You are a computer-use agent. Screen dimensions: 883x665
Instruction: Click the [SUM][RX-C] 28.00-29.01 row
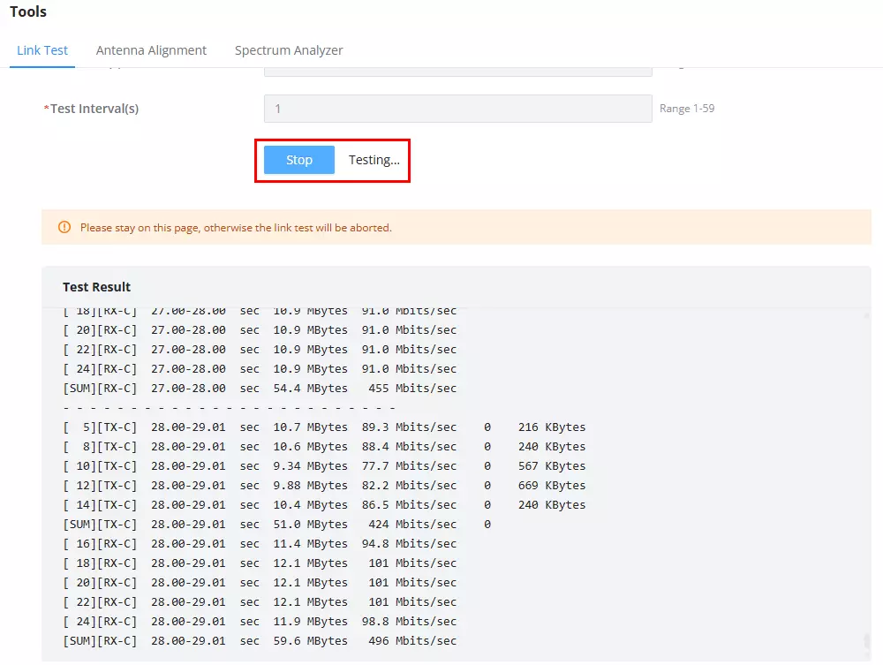point(260,641)
